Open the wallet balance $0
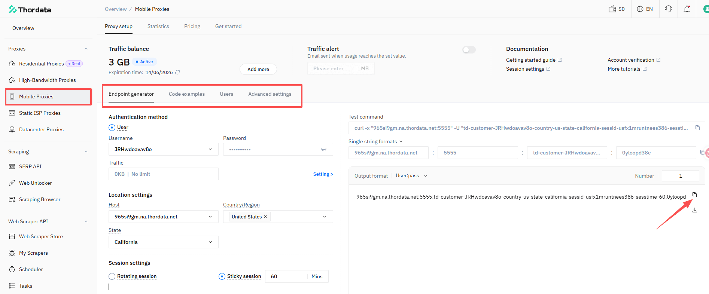Viewport: 709px width, 294px height. pos(617,9)
